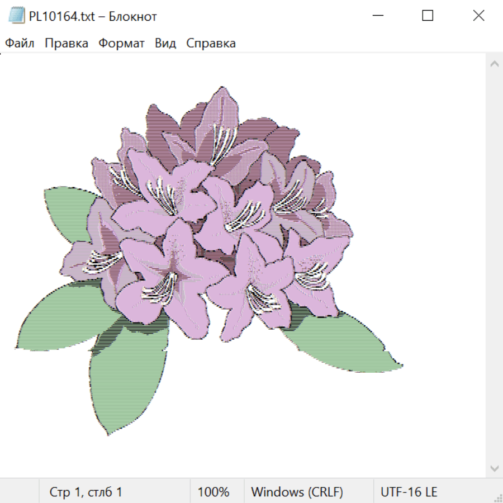Open the Вид menu
The width and height of the screenshot is (503, 503).
[x=165, y=43]
